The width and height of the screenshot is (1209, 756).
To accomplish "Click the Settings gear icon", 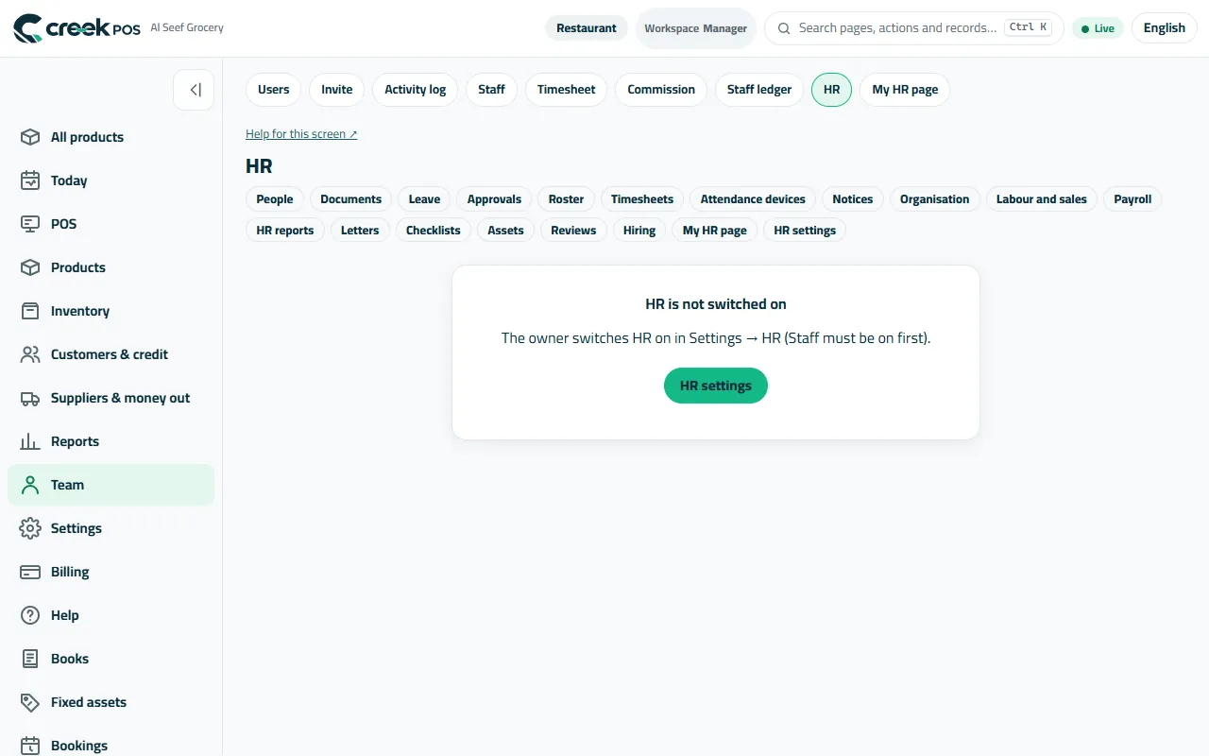I will click(x=30, y=528).
